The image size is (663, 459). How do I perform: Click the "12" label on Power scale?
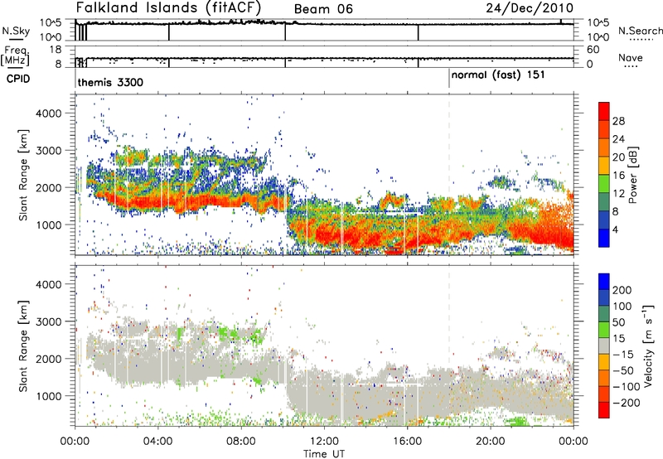(x=618, y=194)
